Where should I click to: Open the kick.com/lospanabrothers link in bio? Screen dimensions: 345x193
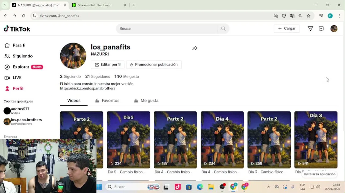coord(88,88)
